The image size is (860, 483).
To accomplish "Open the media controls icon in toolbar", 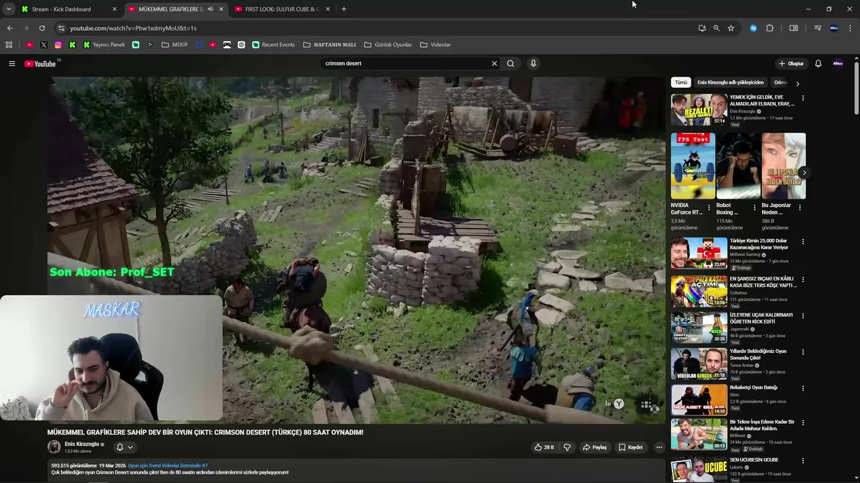I will [818, 28].
